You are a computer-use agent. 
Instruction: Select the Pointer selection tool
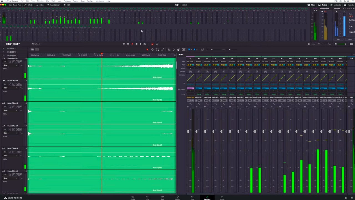tap(147, 49)
